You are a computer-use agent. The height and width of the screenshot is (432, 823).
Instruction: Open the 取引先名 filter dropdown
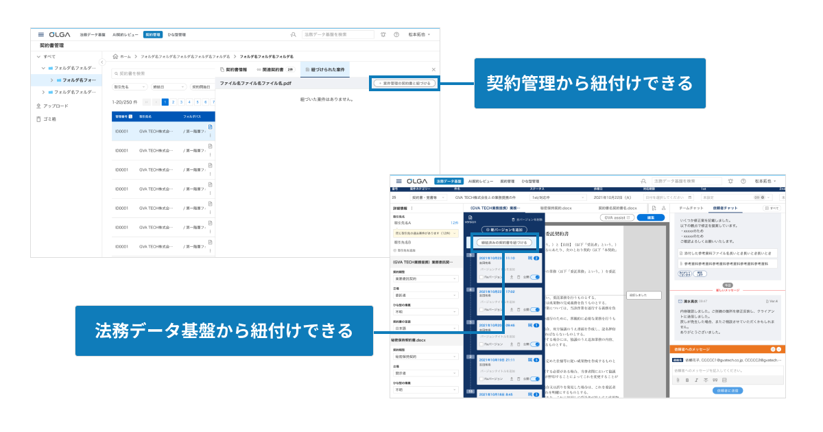point(130,87)
